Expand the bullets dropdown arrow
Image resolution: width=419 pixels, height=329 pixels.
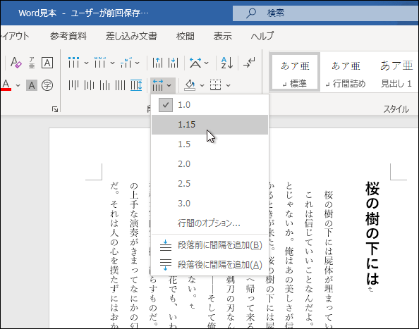[86, 63]
